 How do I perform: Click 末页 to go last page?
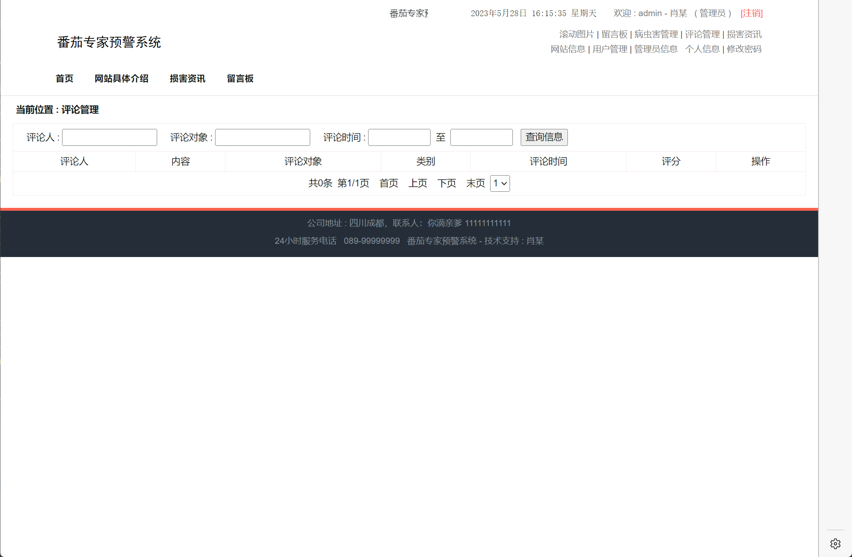(475, 183)
